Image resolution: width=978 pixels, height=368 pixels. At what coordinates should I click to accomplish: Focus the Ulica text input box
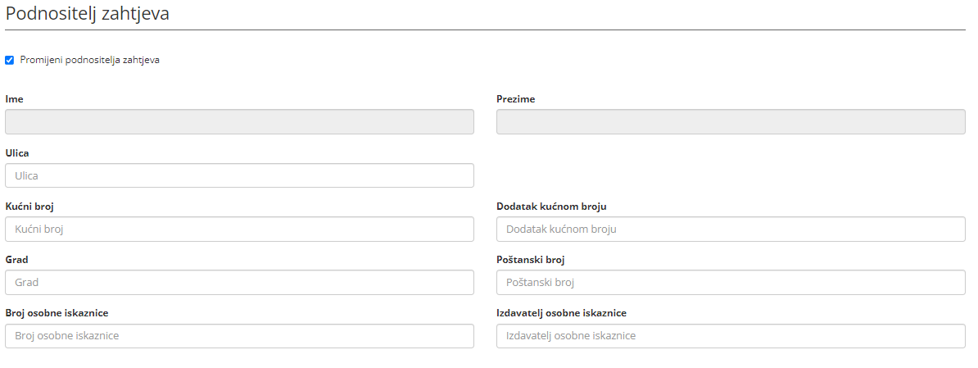(239, 175)
